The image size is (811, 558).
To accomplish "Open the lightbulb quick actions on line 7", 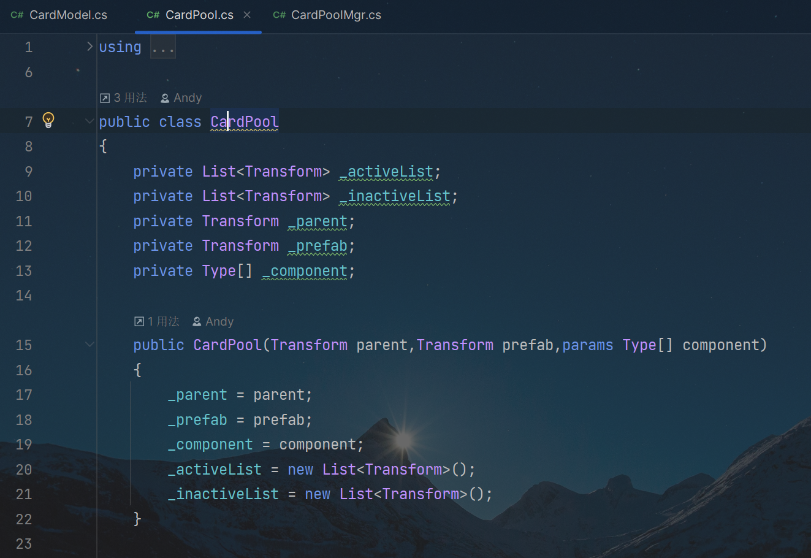I will click(x=48, y=120).
